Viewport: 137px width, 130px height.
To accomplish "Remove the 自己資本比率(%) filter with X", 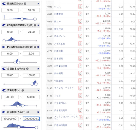I will click(x=38, y=69).
